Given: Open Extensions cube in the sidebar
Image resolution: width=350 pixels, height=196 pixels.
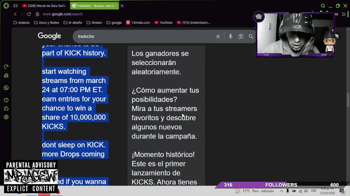Looking at the screenshot, I should (6, 109).
